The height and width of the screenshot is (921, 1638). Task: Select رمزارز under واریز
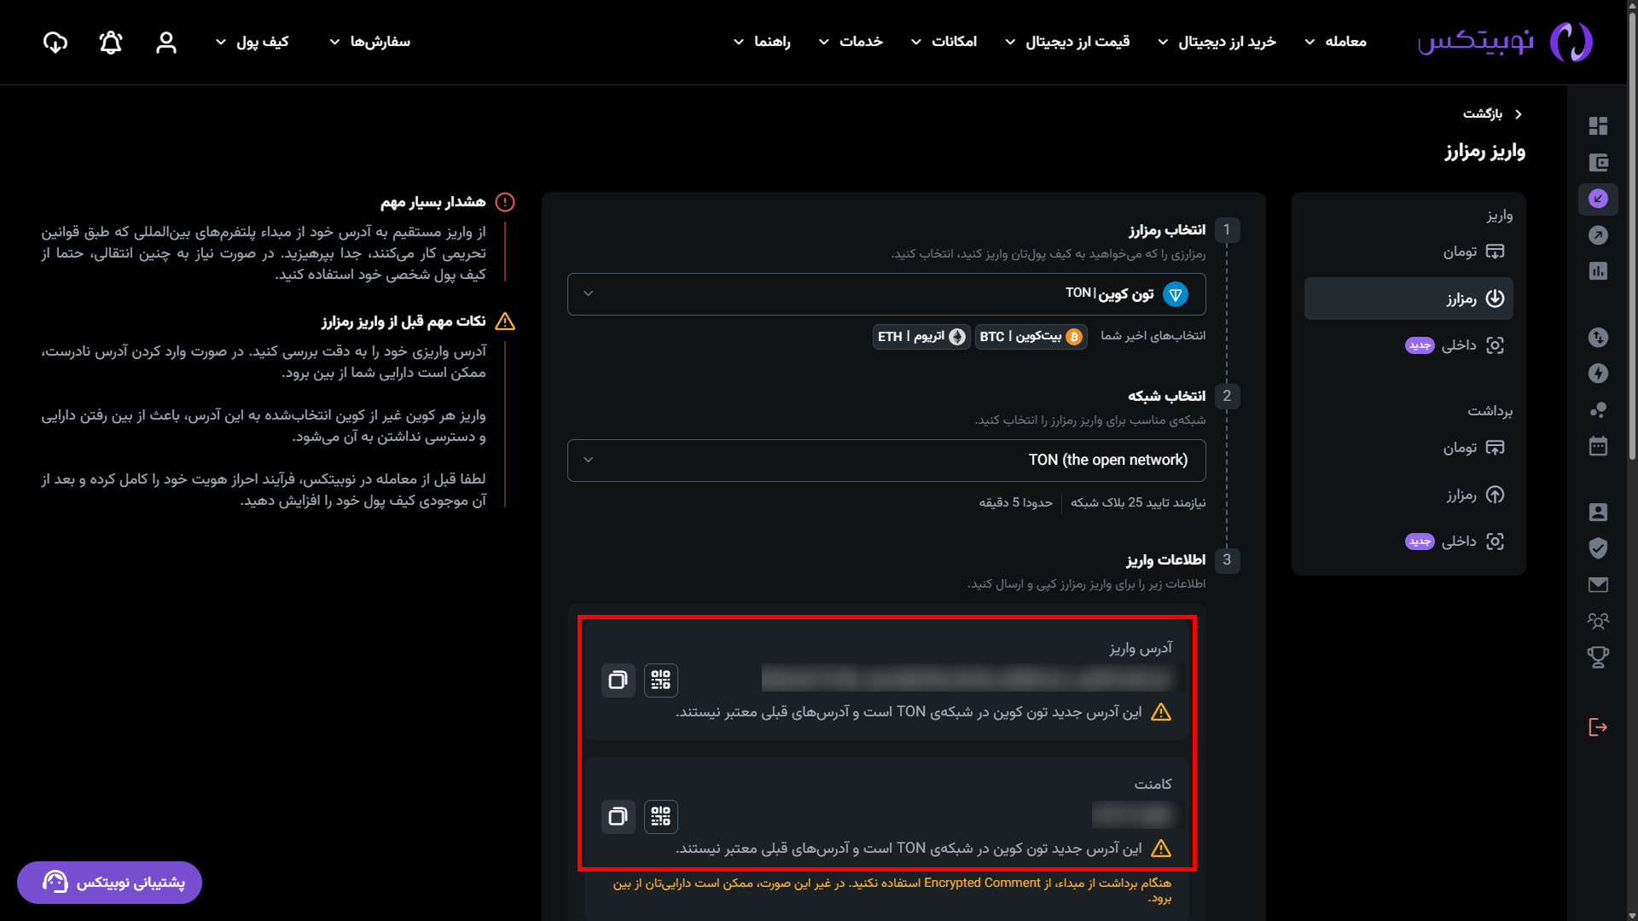(x=1409, y=298)
